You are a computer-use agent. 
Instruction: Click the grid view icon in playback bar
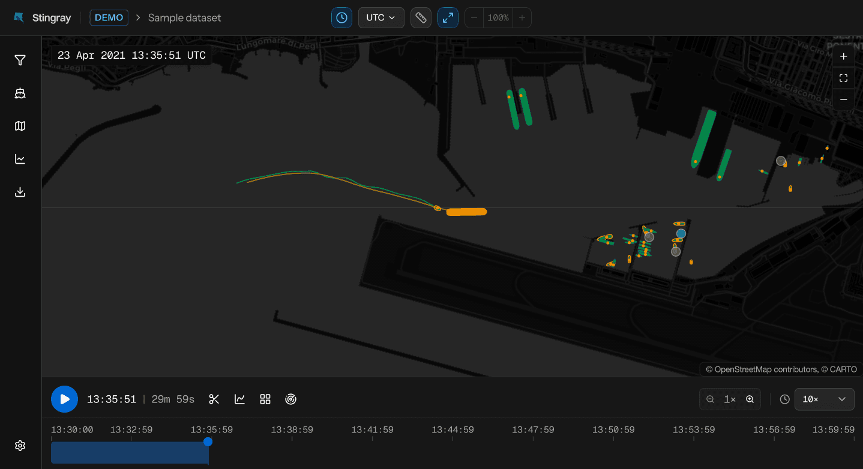265,399
